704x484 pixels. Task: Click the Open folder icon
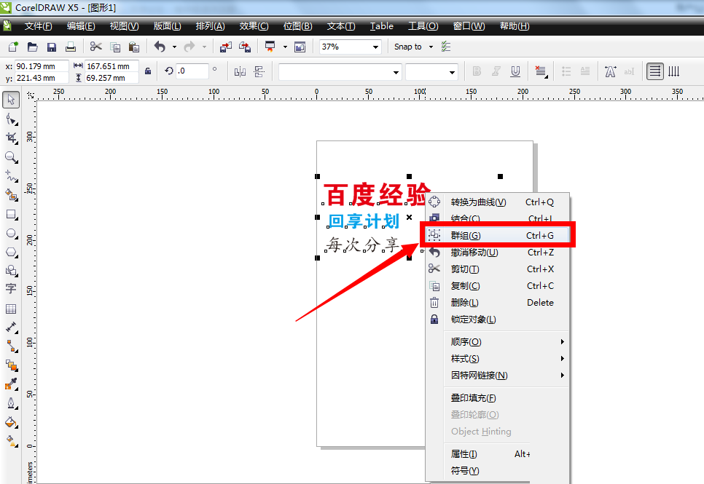point(32,47)
